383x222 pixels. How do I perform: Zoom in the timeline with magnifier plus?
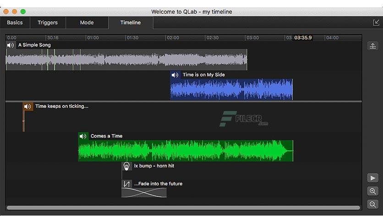(373, 191)
